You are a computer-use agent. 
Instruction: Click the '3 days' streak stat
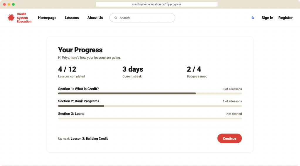133,69
